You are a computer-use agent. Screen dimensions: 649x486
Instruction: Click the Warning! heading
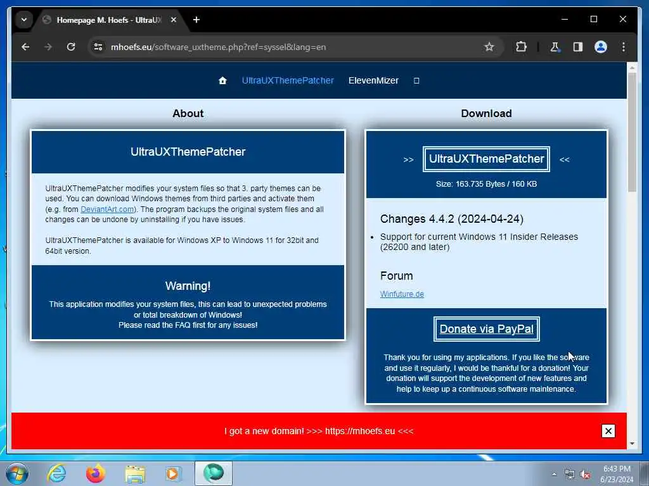(188, 286)
